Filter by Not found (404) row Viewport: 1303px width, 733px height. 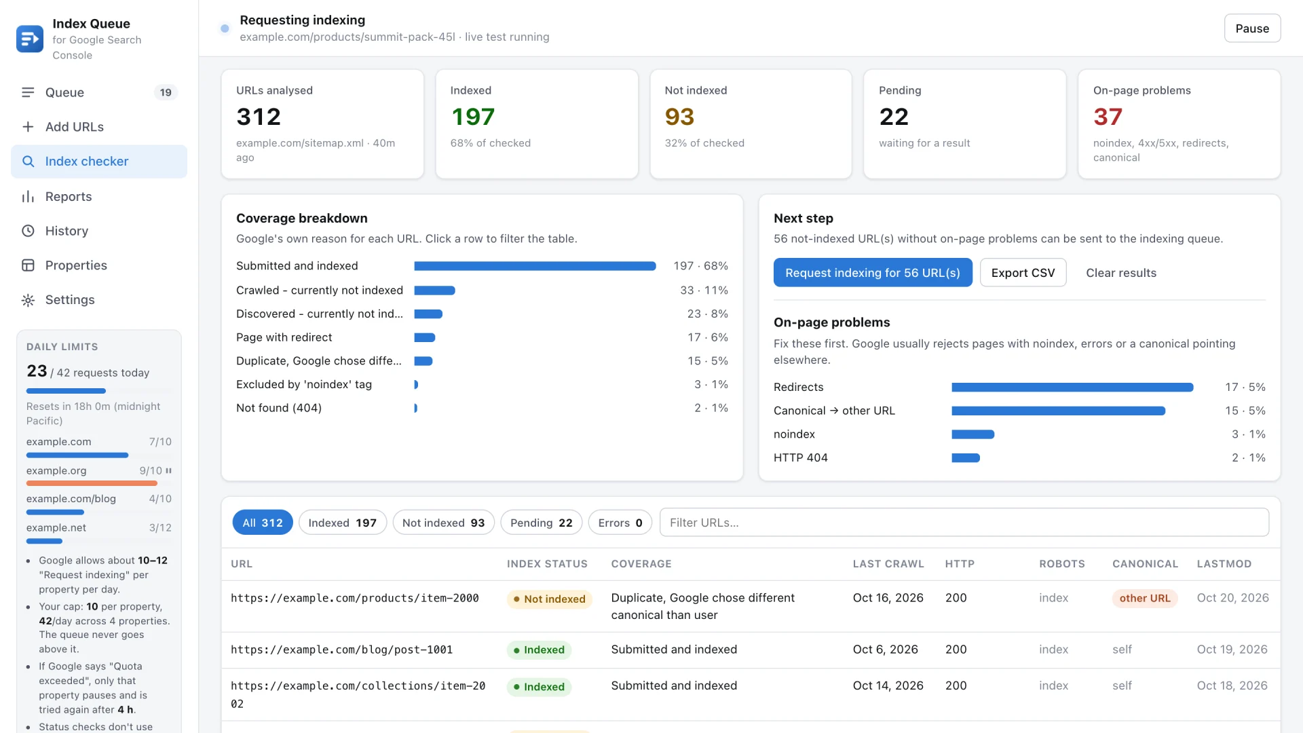pyautogui.click(x=482, y=408)
